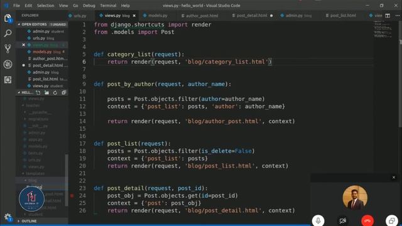
Task: Open the Edit menu
Action: (28, 6)
